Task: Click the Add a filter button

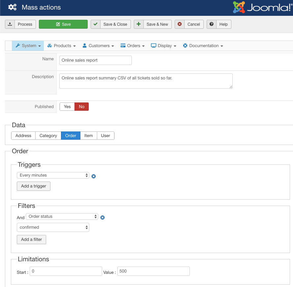Action: (x=32, y=240)
